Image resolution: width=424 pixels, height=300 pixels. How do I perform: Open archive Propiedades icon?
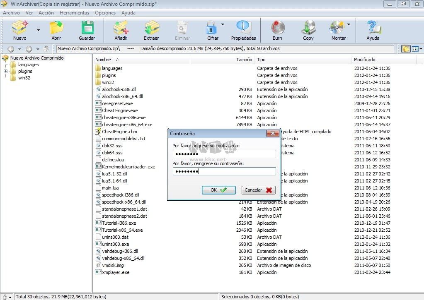[243, 28]
